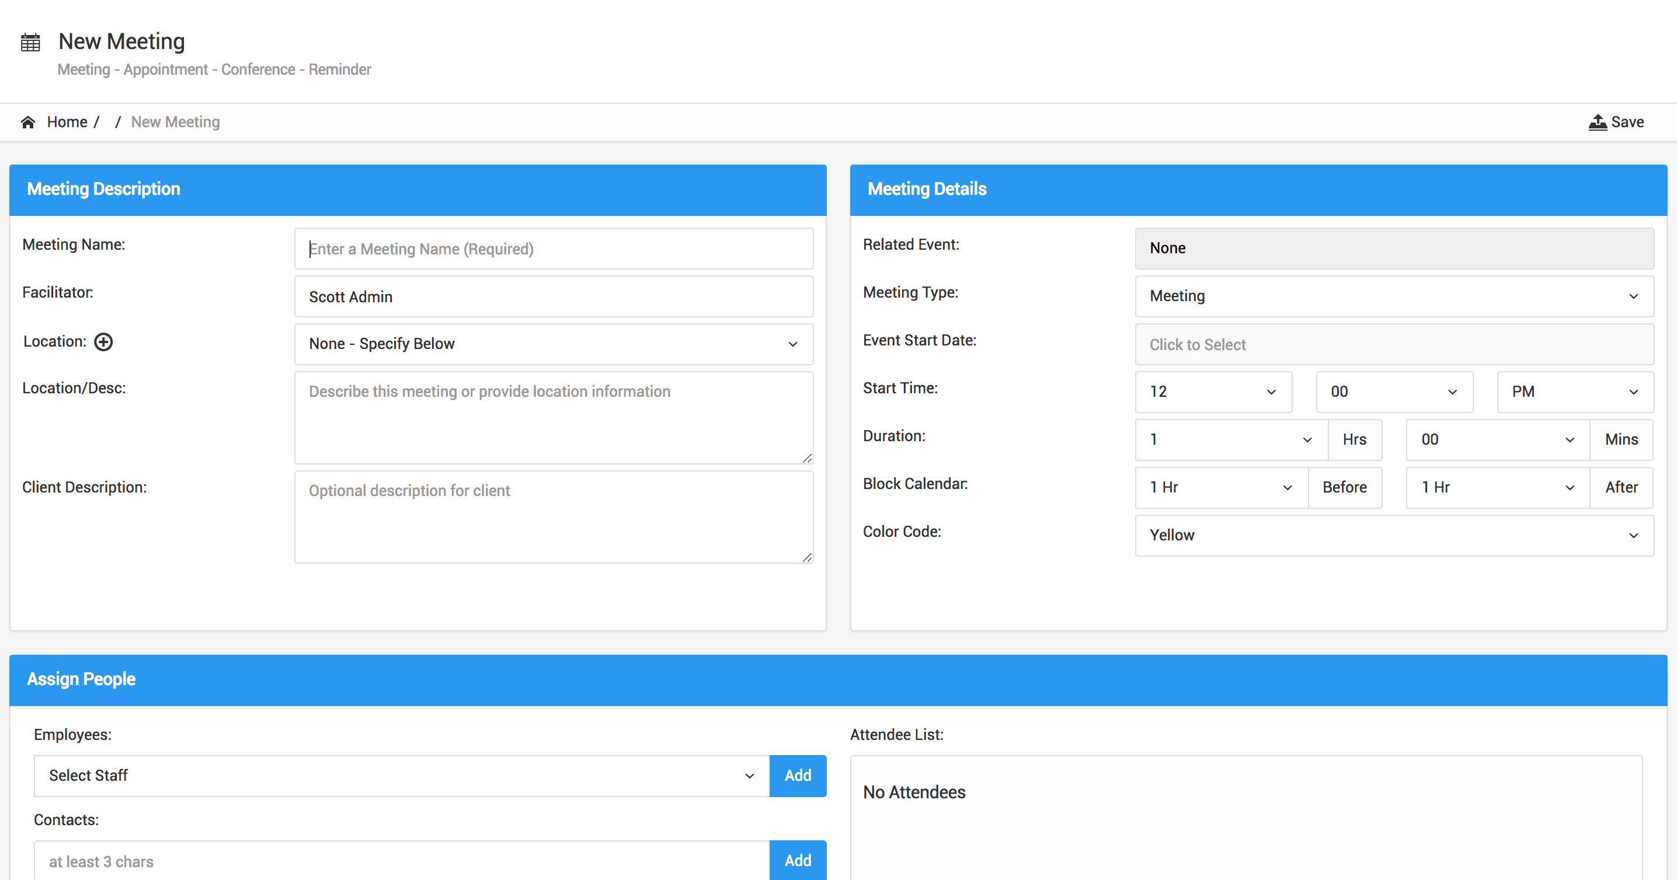Expand the Meeting Type dropdown
Viewport: 1677px width, 880px height.
tap(1394, 296)
